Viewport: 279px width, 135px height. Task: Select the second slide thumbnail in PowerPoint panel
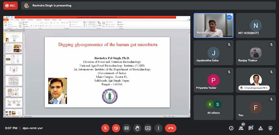[x=14, y=48]
